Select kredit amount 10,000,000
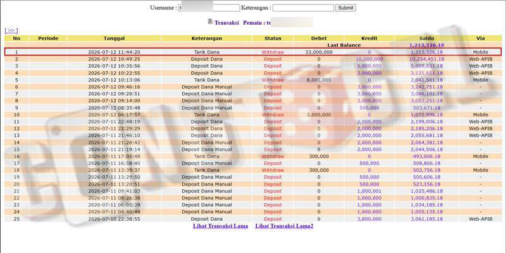This screenshot has width=506, height=253. [x=369, y=59]
